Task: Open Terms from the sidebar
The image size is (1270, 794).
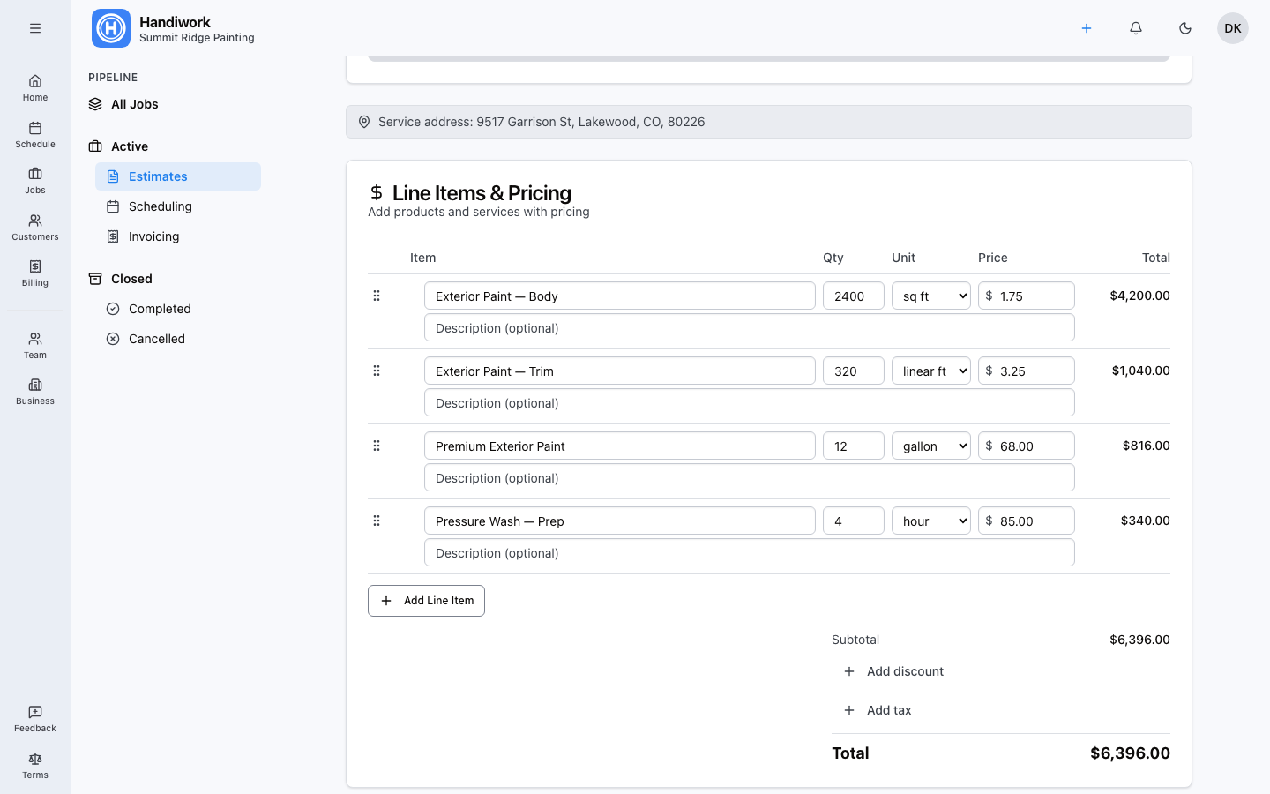Action: tap(35, 766)
